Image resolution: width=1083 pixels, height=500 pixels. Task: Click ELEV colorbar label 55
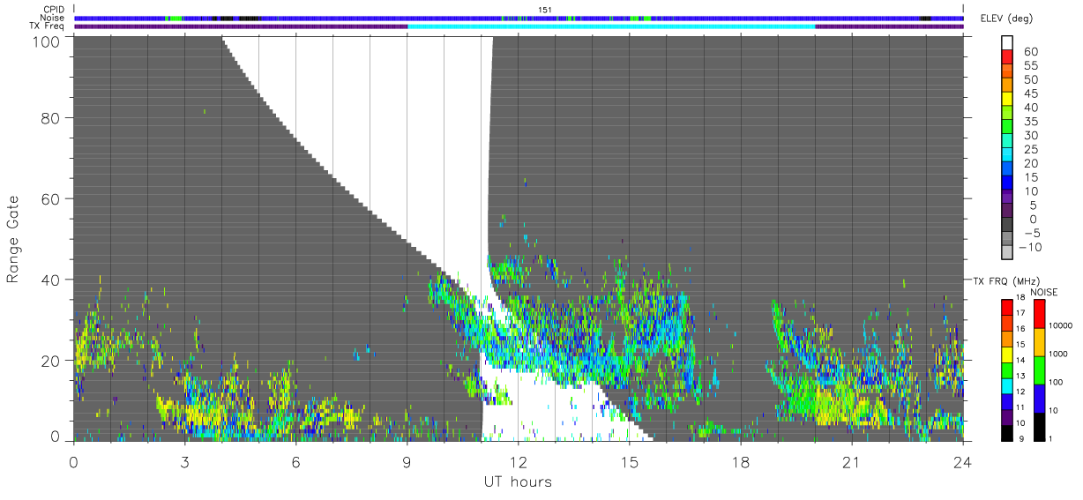(x=1031, y=66)
